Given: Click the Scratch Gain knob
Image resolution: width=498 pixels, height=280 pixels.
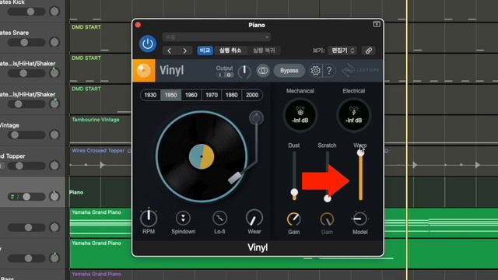Looking at the screenshot, I should click(x=327, y=219).
